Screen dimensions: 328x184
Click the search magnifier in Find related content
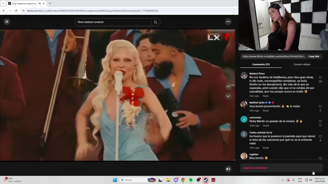[155, 22]
